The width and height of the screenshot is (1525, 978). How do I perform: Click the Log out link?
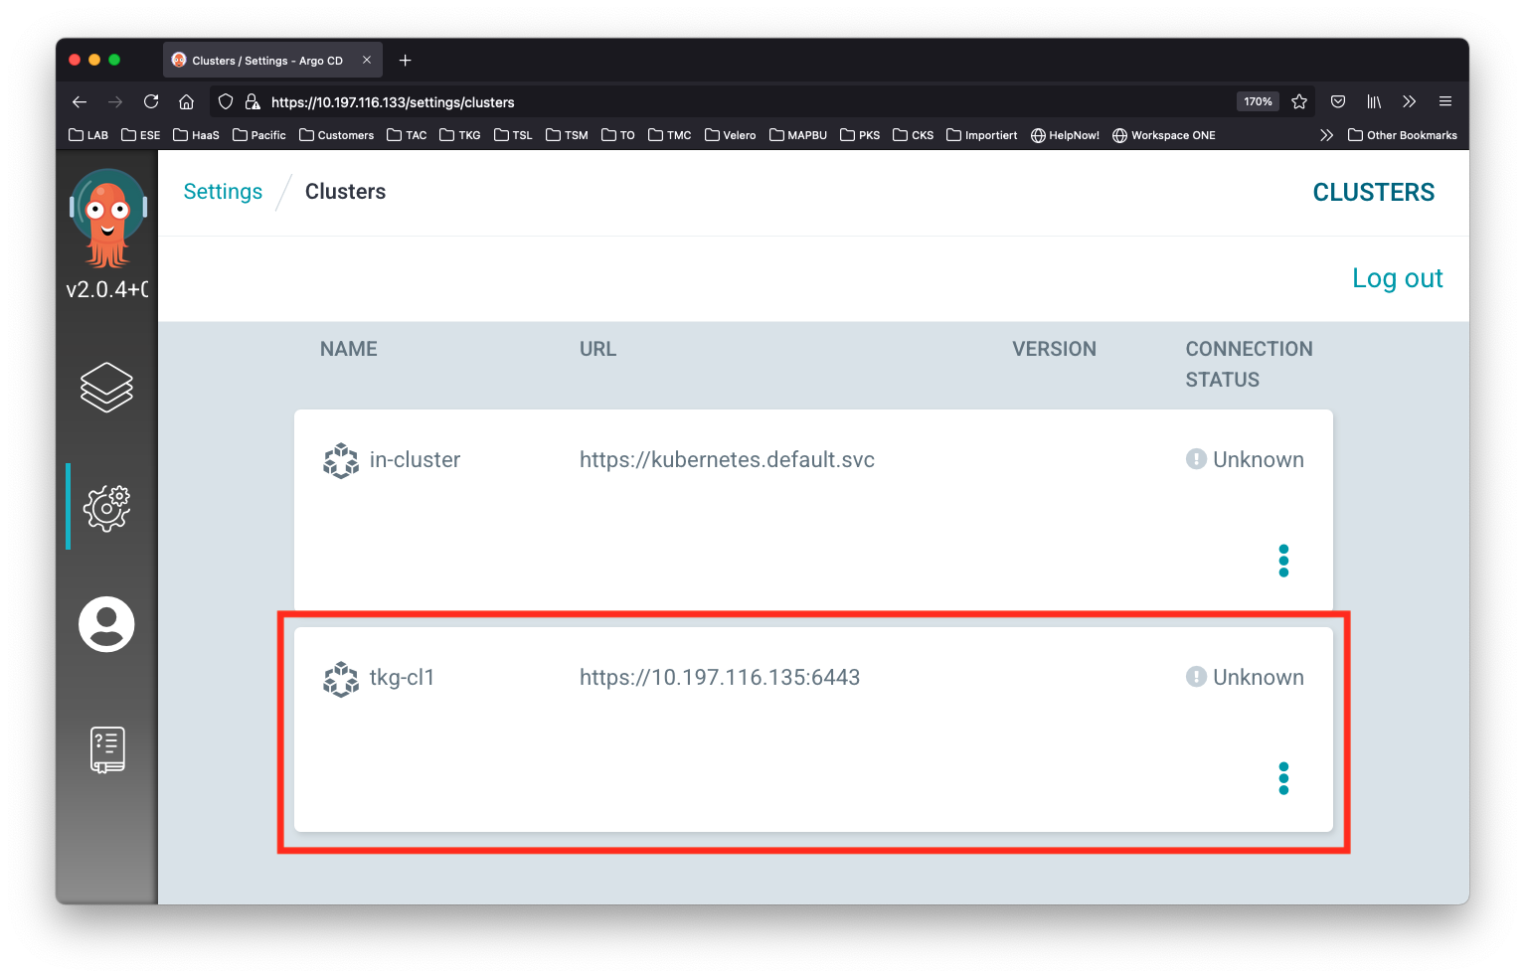pos(1397,278)
